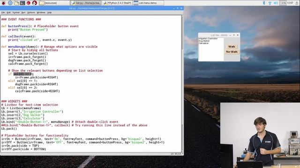This screenshot has width=300, height=168.
Task: Maximize the IDLE list.py editor window
Action: tap(177, 8)
